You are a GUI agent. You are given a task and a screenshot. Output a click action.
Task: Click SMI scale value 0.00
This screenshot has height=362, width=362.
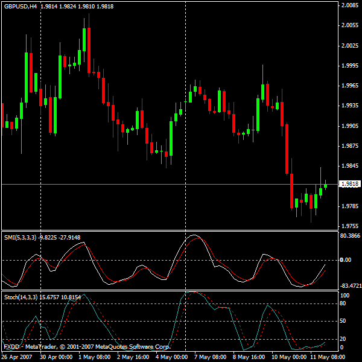coord(346,260)
